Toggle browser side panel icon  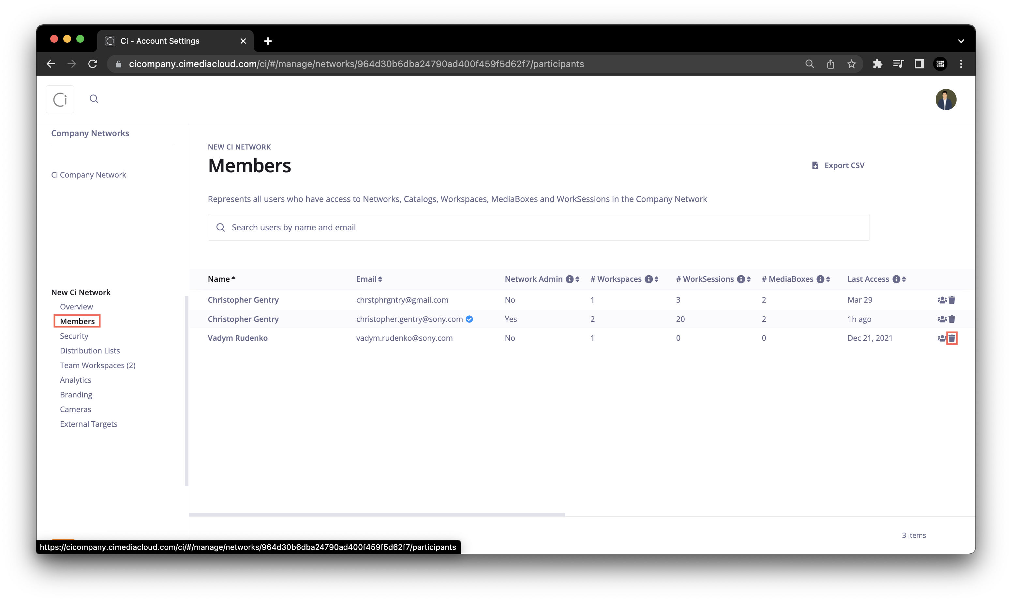coord(919,64)
